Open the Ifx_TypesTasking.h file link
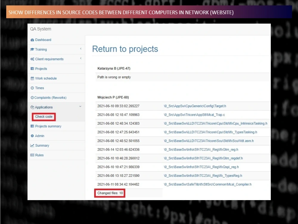This screenshot has height=224, width=298. [x=210, y=132]
